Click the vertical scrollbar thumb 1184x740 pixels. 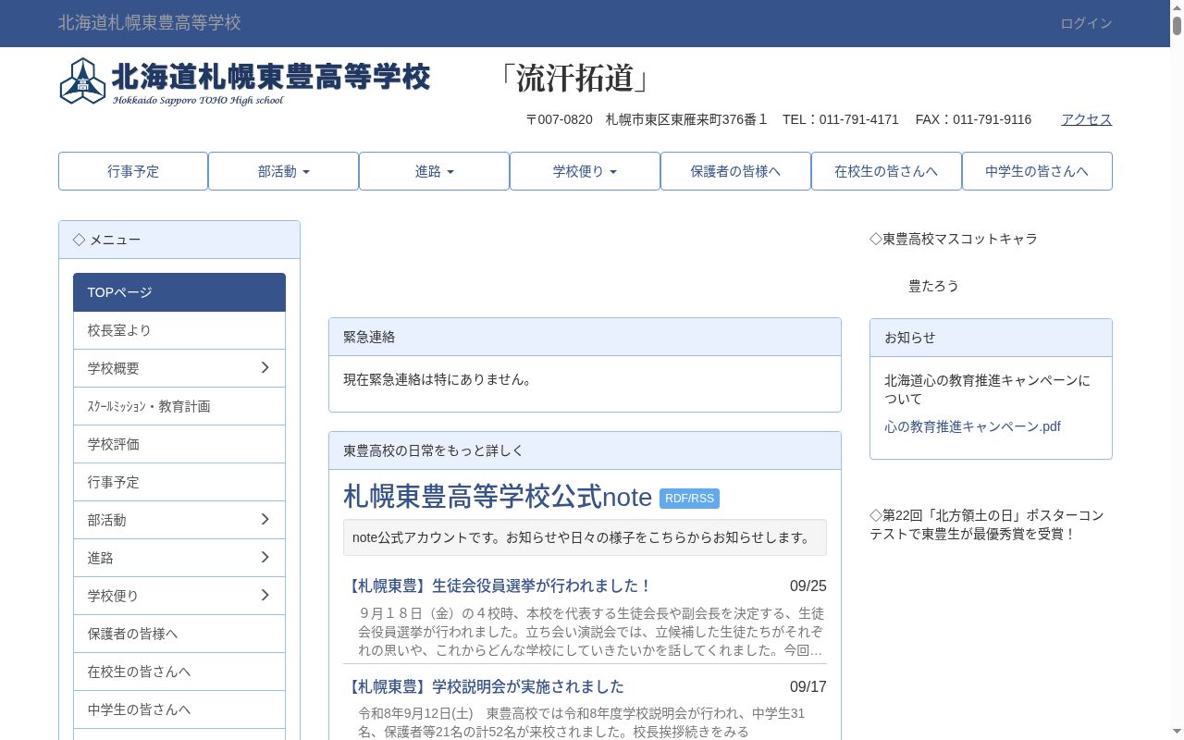(x=1177, y=26)
